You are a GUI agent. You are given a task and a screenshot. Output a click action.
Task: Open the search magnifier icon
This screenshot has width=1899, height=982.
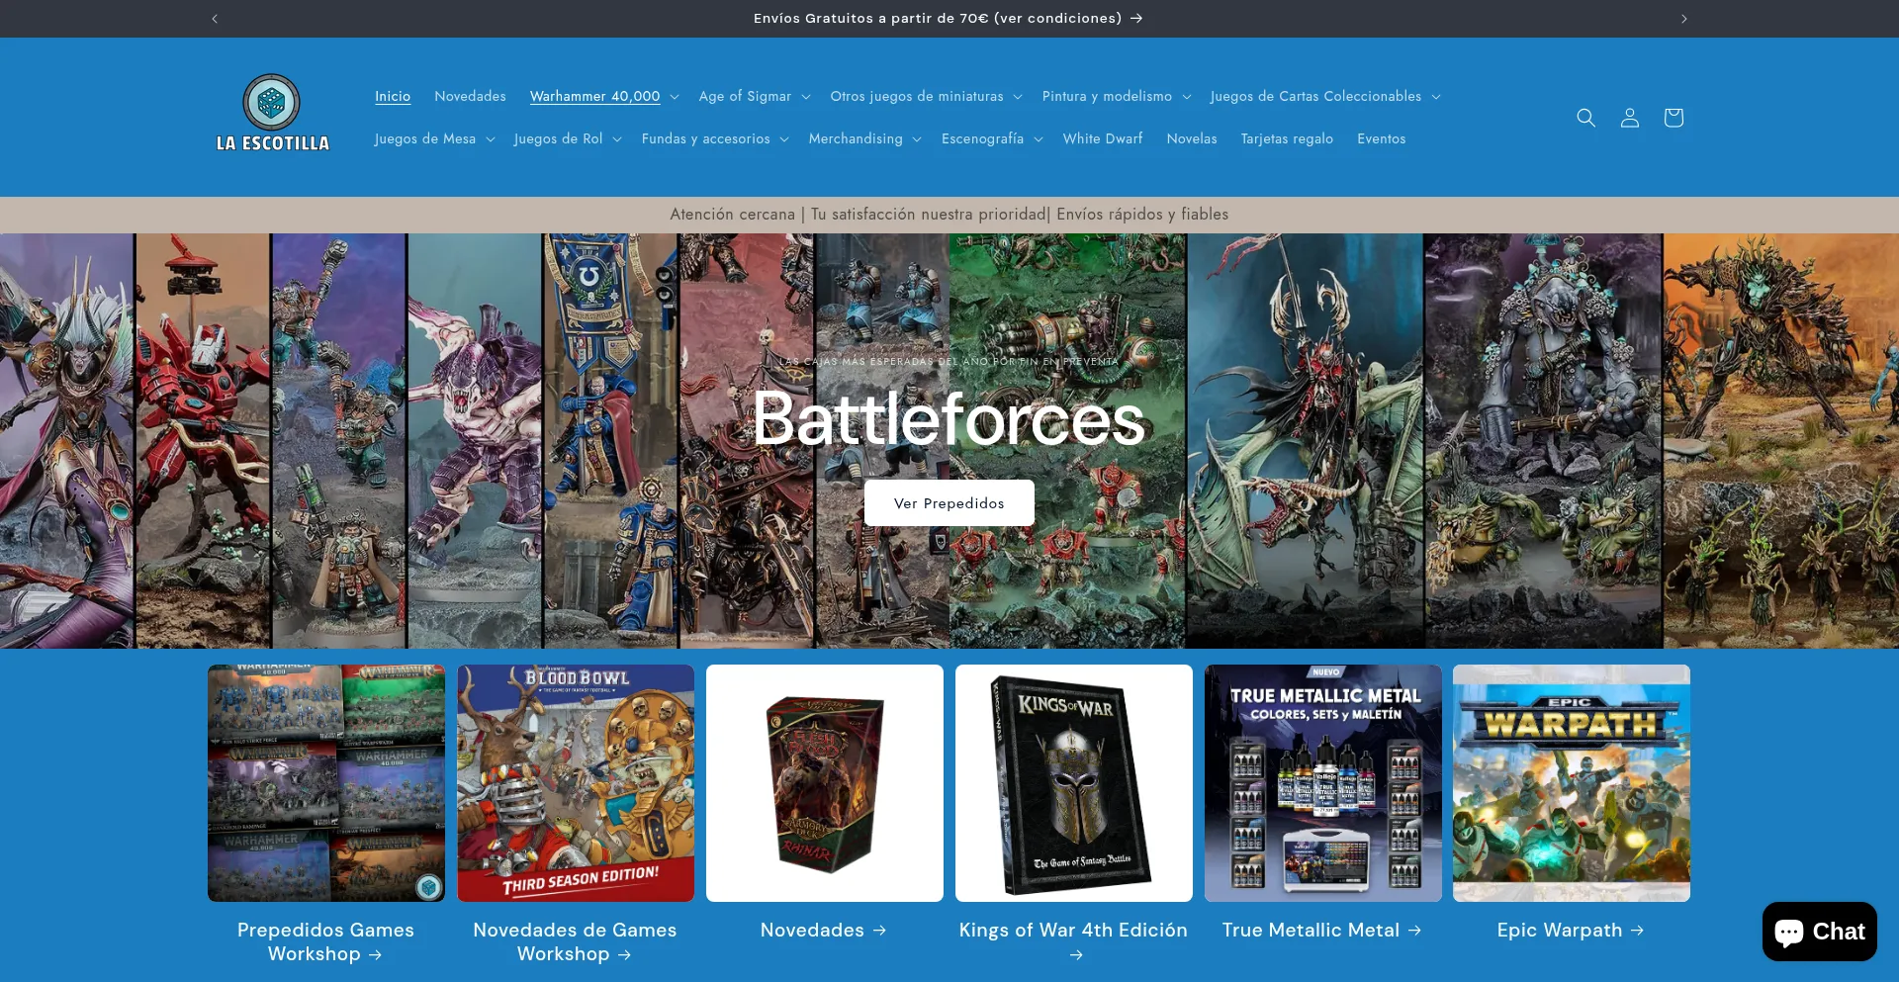point(1585,118)
